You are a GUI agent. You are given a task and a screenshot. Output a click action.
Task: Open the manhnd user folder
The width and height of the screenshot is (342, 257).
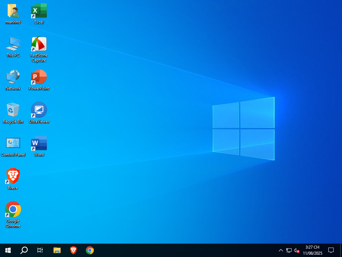(x=13, y=11)
